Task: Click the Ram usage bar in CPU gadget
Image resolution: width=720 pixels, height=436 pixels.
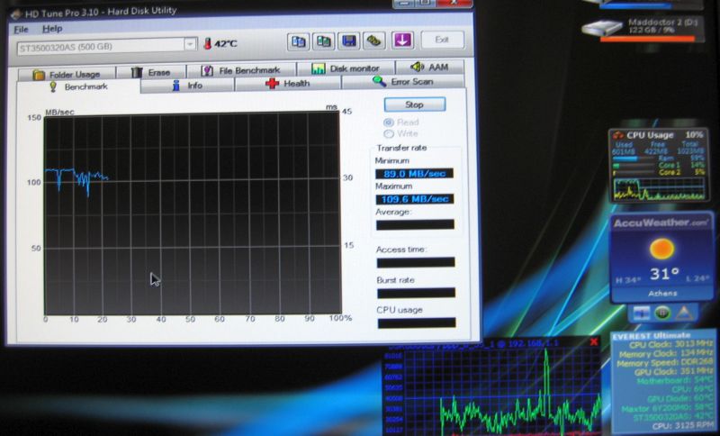Action: (x=634, y=159)
